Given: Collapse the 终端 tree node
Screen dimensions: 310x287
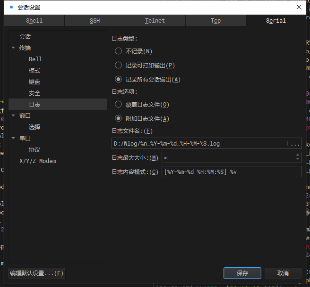Looking at the screenshot, I should (13, 48).
